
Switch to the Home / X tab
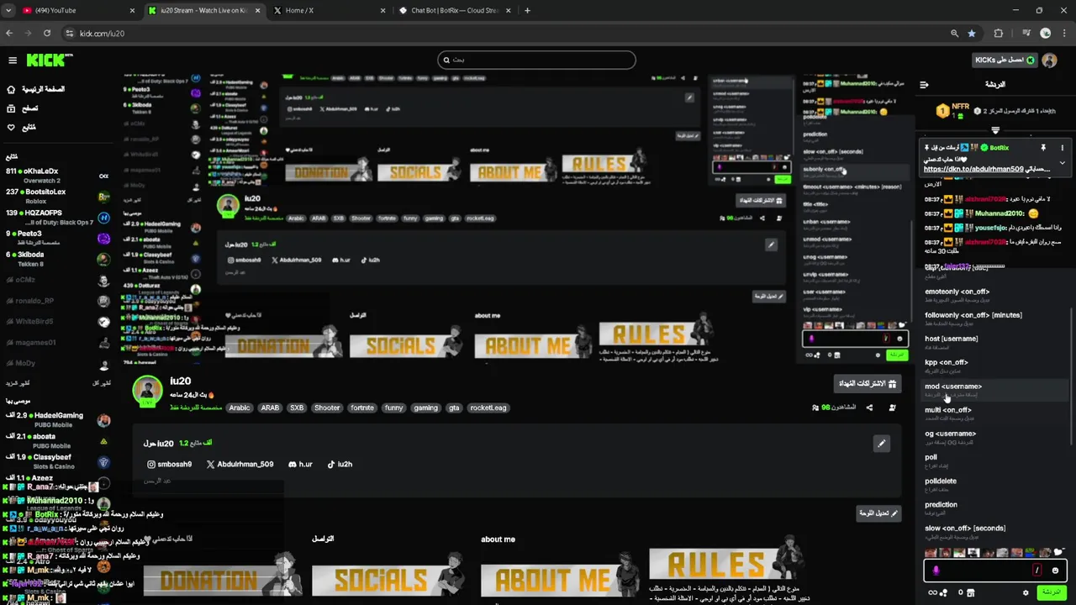point(330,11)
